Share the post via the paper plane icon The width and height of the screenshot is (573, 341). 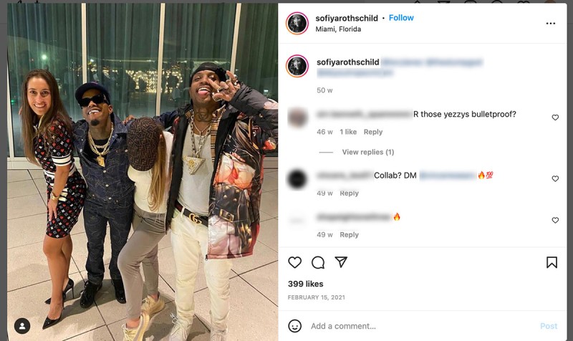click(x=341, y=262)
